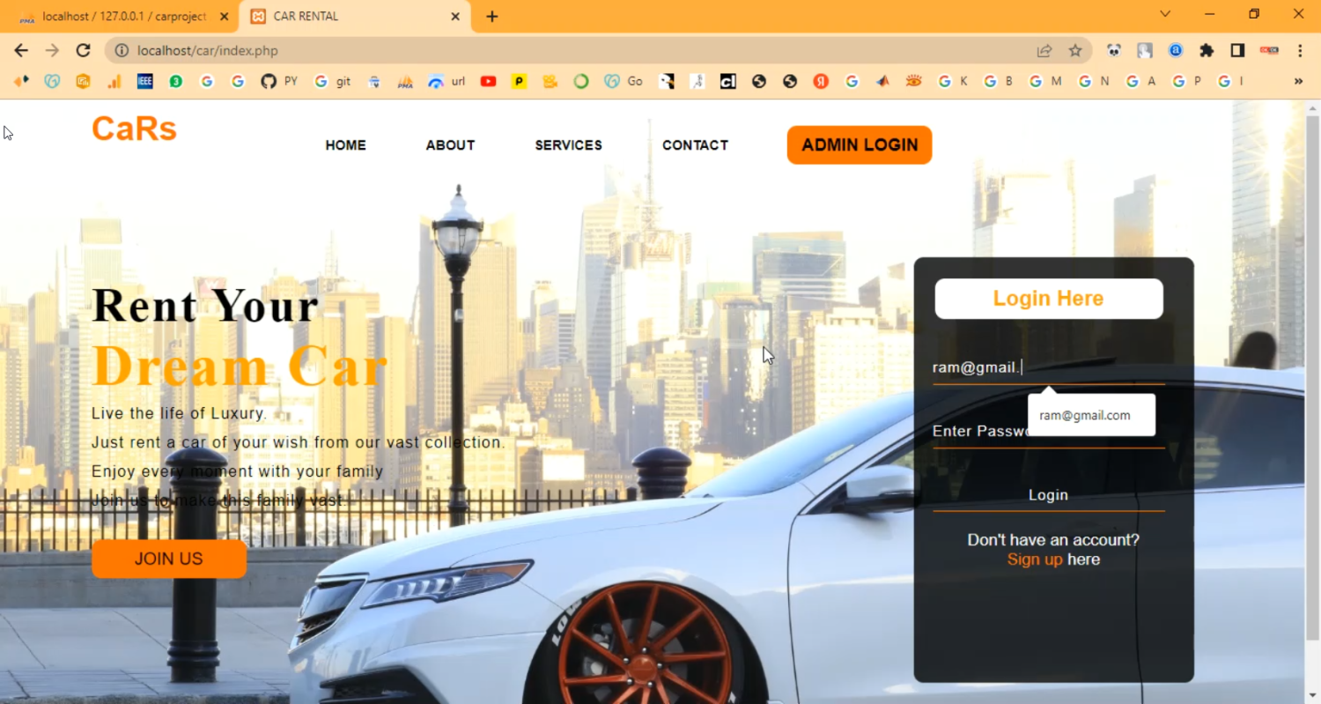The image size is (1321, 704).
Task: Go to the SERVICES menu item
Action: [x=568, y=145]
